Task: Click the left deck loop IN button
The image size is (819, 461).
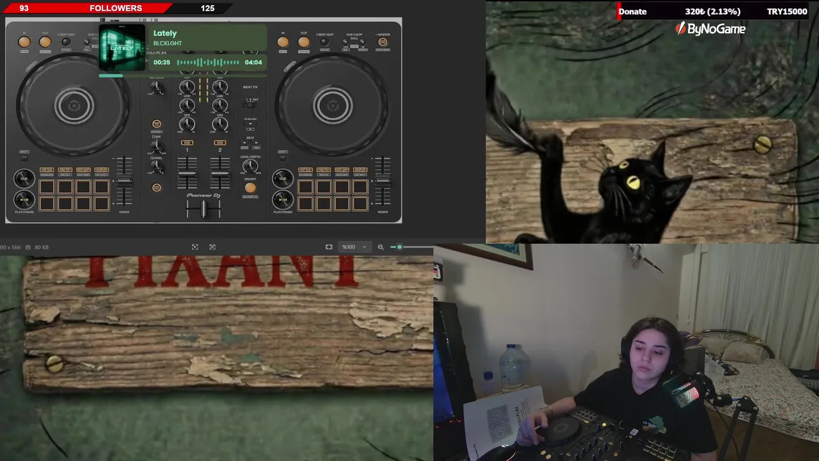Action: [24, 42]
